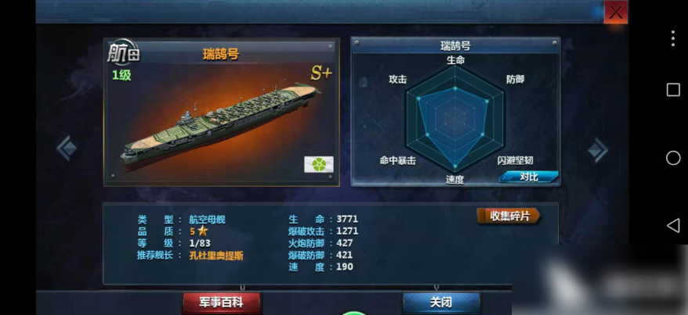The height and width of the screenshot is (315, 688).
Task: Go to next ship with right arrow
Action: coord(598,150)
